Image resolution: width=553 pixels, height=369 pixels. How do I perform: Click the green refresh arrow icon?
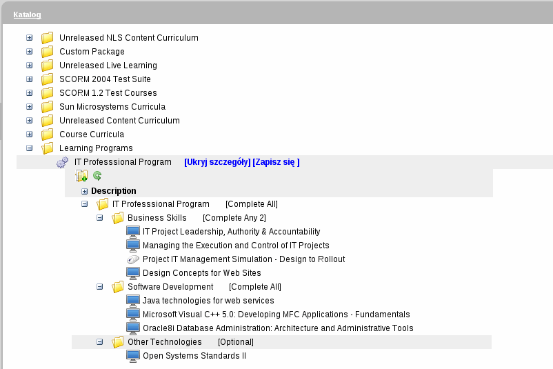[x=97, y=177]
